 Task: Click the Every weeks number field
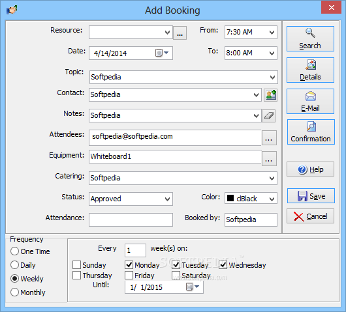click(135, 250)
